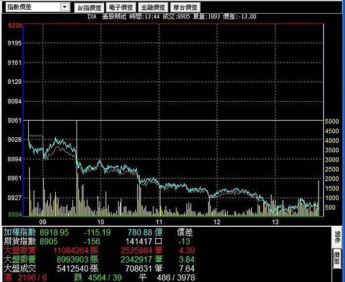Click the 9028 price axis label

click(15, 140)
